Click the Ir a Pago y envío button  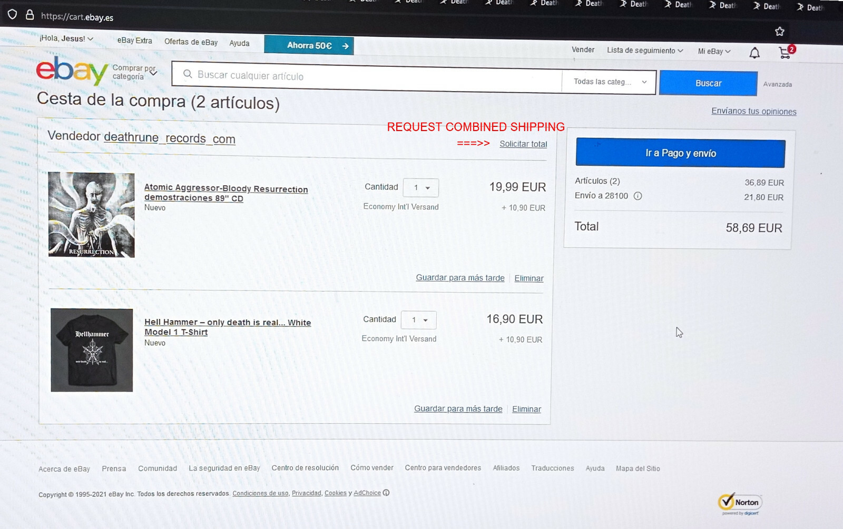(x=680, y=153)
